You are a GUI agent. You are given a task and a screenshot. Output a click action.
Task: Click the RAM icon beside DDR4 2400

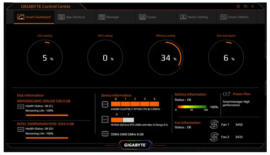[105, 134]
